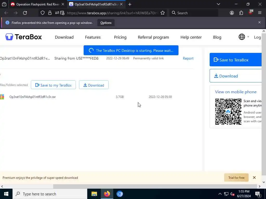This screenshot has height=199, width=266.
Task: Click the Type here to search box
Action: coord(50,194)
